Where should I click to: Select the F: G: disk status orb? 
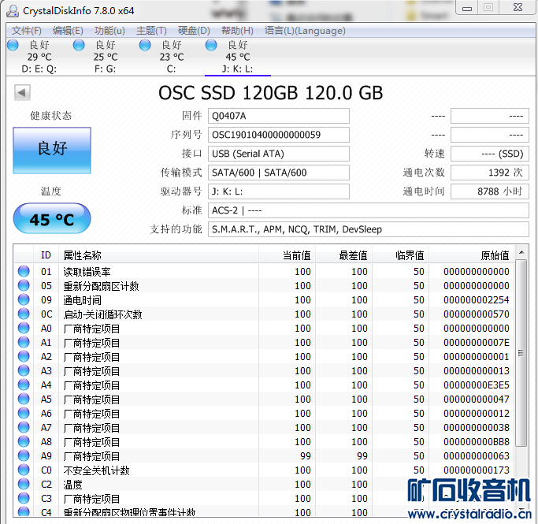pos(79,46)
